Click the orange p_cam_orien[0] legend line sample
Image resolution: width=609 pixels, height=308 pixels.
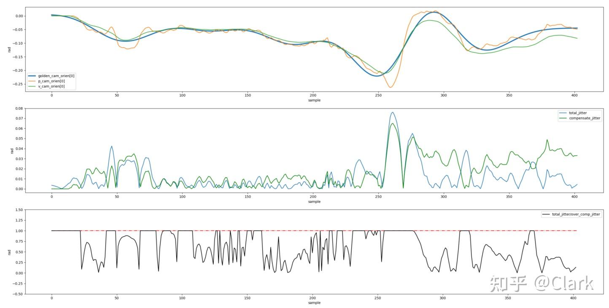click(x=32, y=81)
